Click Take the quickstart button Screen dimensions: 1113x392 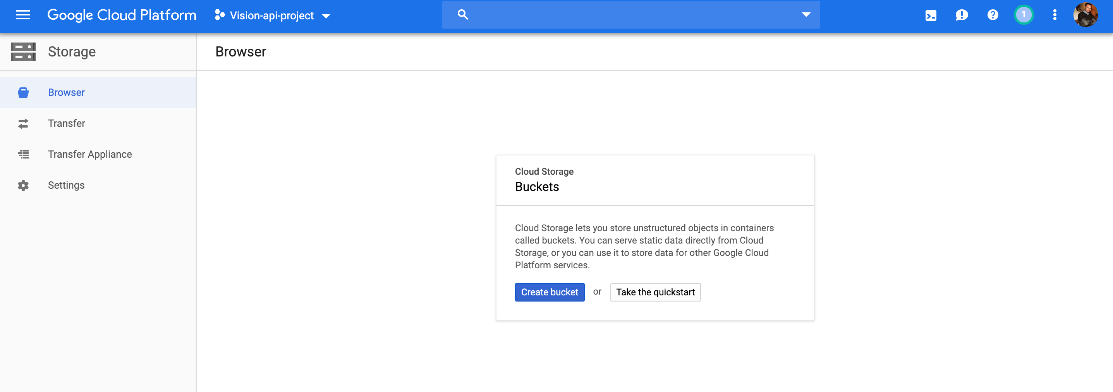[x=655, y=292]
